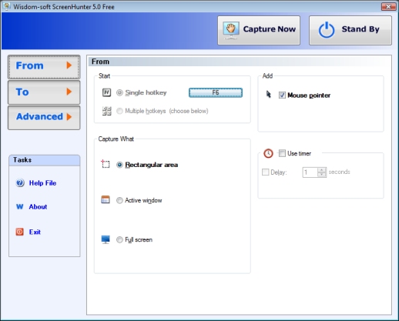Click the rectangular area selection icon

point(106,164)
